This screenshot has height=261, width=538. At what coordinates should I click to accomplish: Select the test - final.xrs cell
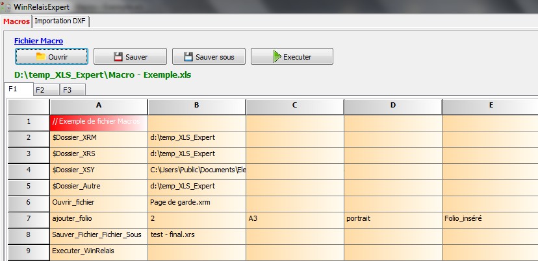tap(196, 234)
